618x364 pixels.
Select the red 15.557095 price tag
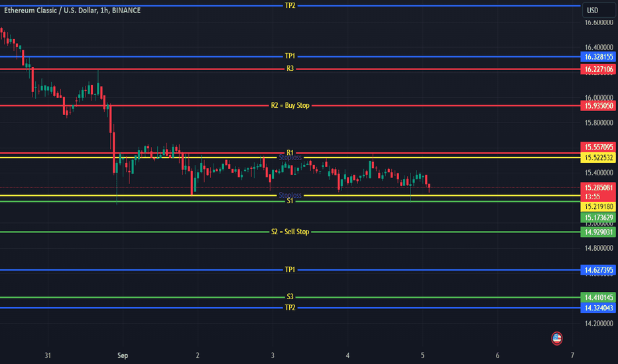[x=598, y=147]
